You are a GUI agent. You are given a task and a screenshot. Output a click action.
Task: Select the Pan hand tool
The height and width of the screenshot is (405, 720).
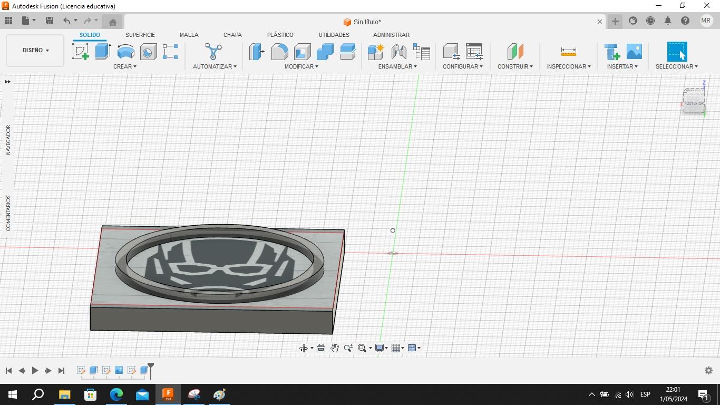pos(335,348)
